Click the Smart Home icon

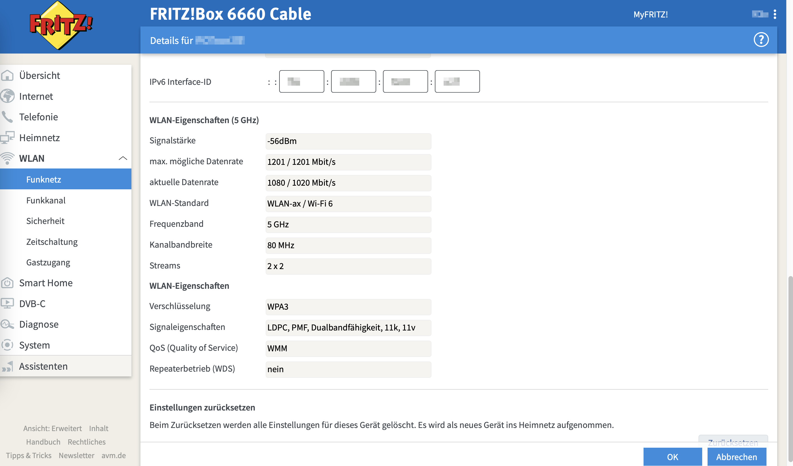point(7,283)
